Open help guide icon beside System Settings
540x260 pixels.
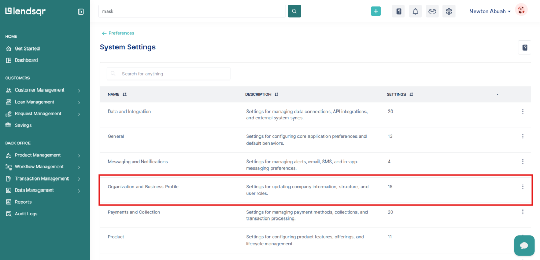[x=524, y=47]
